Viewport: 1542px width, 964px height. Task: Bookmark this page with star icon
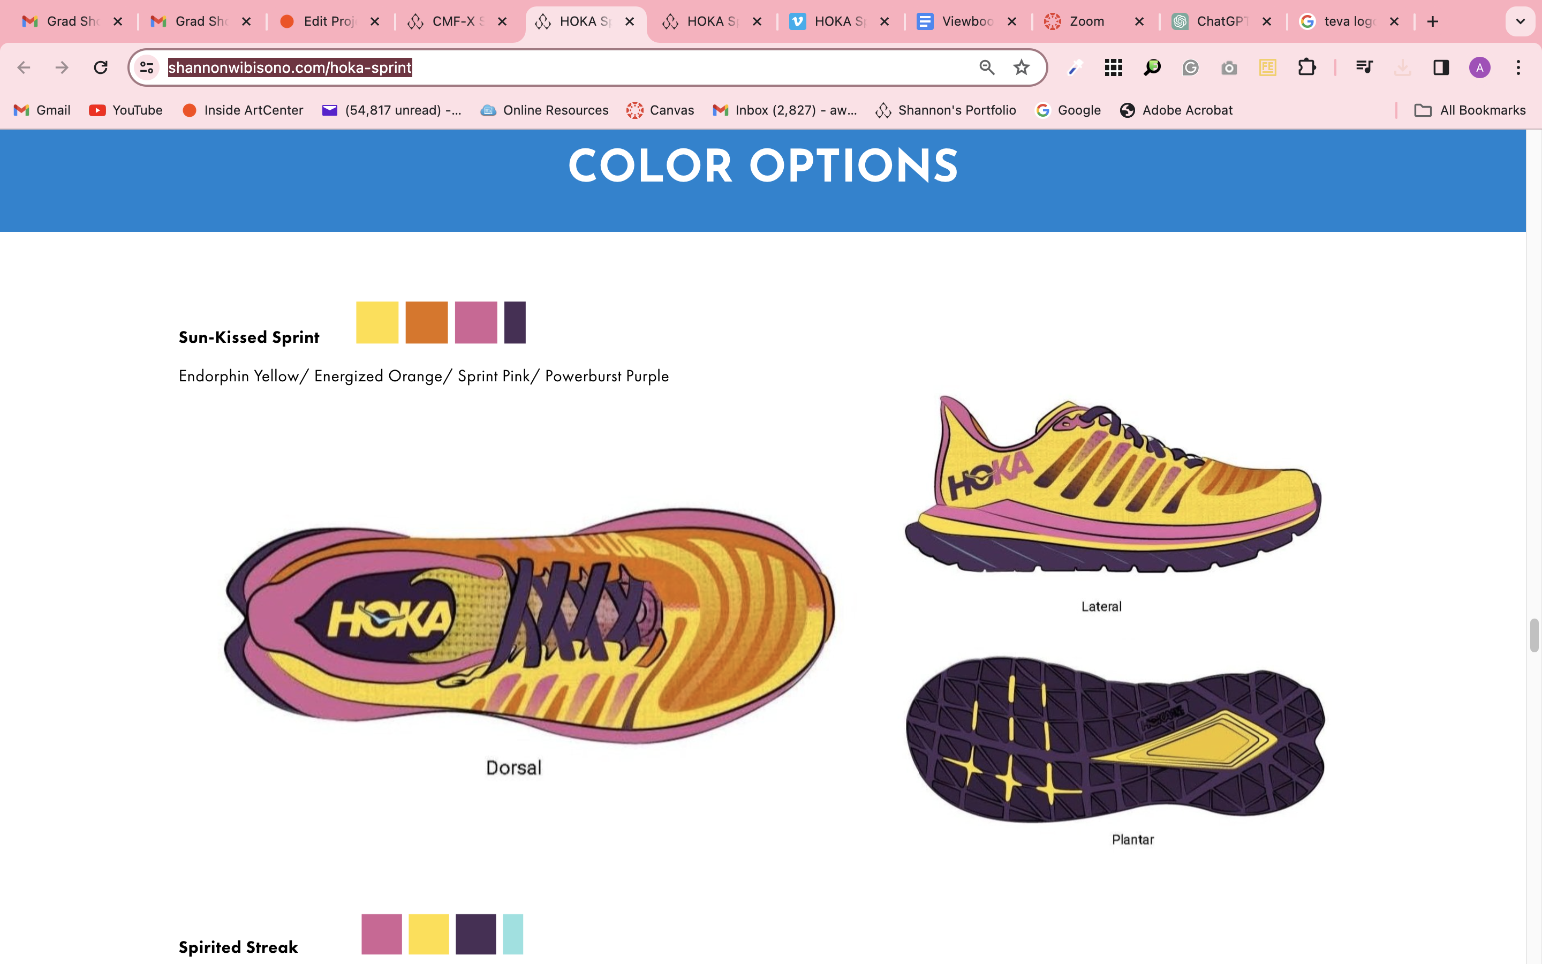(x=1022, y=67)
